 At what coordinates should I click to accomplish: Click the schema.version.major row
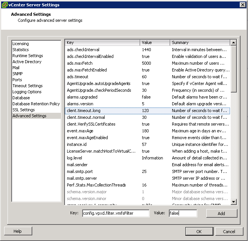[x=147, y=192]
